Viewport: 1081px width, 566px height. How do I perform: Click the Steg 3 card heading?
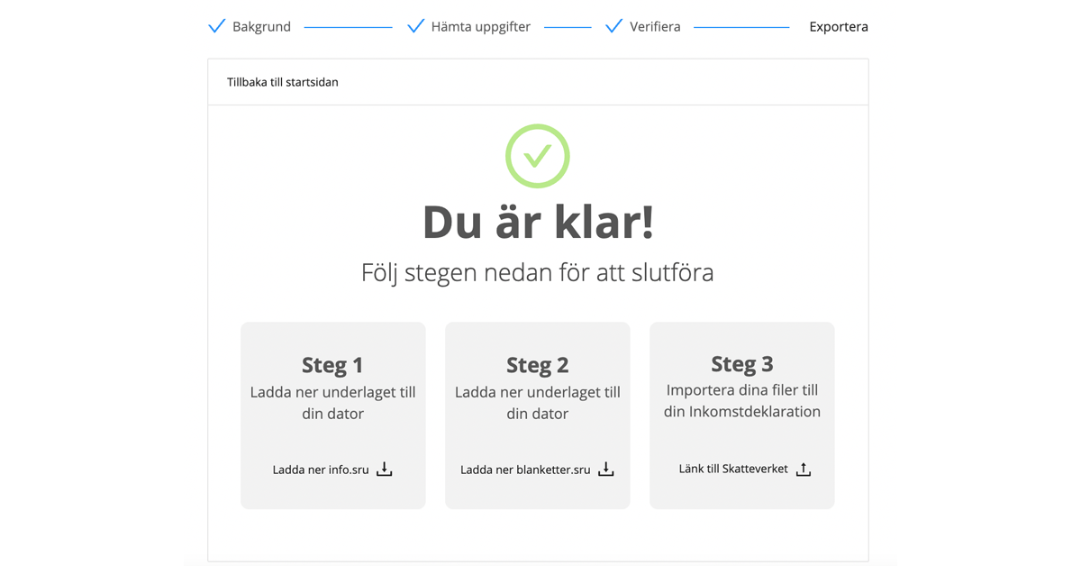(x=742, y=363)
